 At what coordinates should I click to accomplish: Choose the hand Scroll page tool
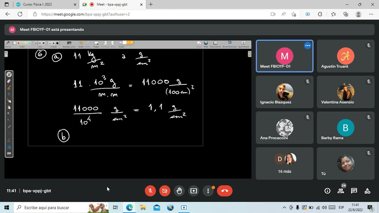tap(9, 107)
